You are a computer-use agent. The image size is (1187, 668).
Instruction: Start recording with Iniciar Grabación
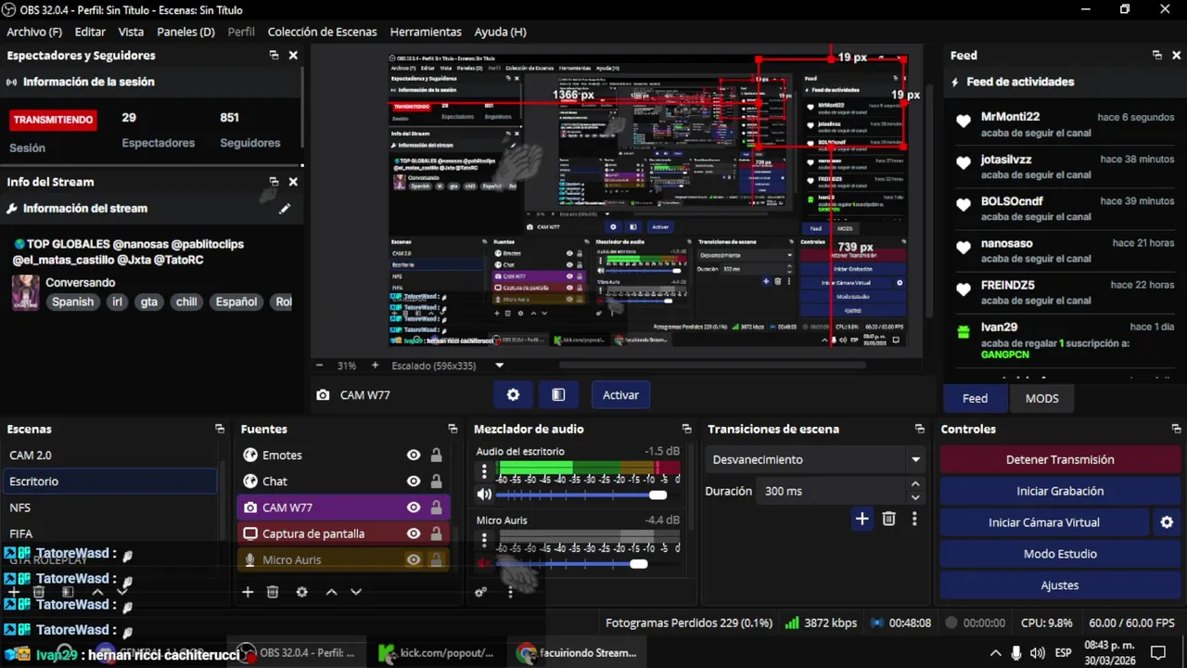1060,491
